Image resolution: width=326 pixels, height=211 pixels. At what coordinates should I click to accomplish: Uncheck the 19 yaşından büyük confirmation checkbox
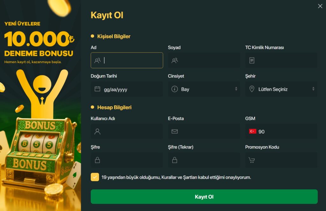coord(95,177)
